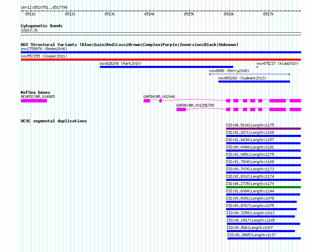Select duplication label %ID:96.5106|Length:1175
The image size is (311, 252).
point(250,125)
